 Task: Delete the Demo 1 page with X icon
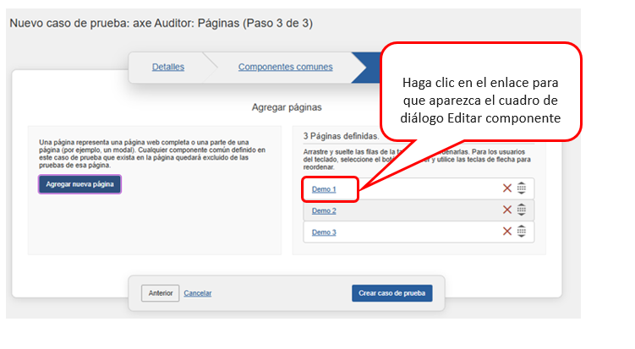(x=507, y=188)
